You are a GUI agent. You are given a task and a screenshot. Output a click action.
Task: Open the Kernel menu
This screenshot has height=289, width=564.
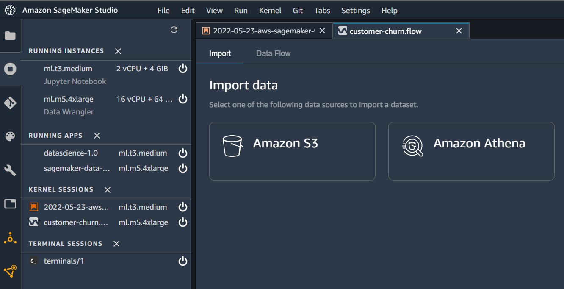click(x=270, y=11)
